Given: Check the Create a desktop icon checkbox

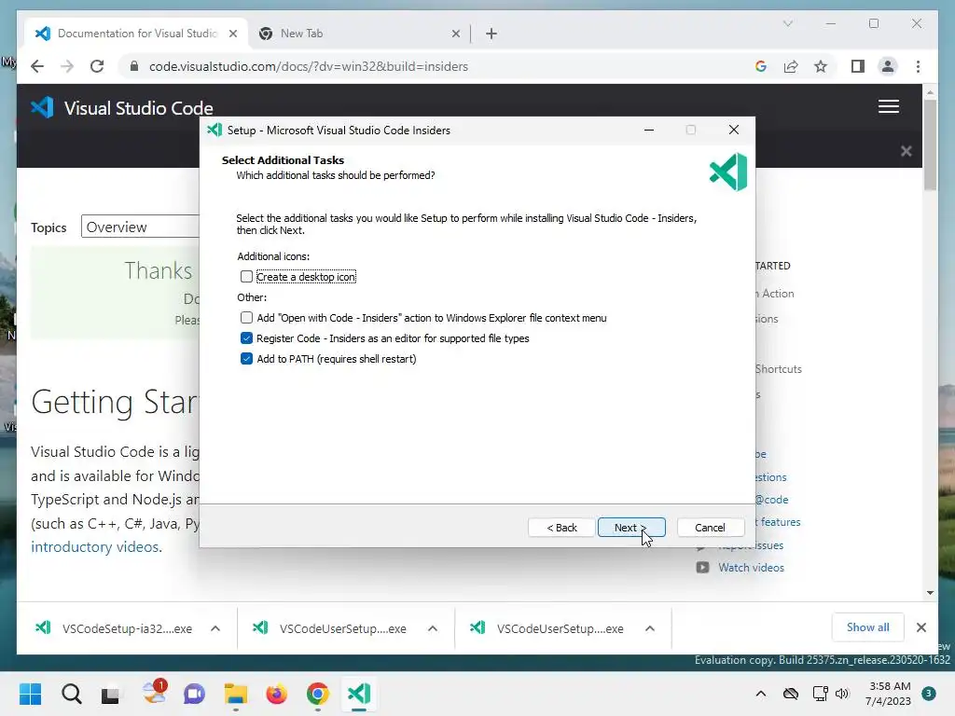Looking at the screenshot, I should (246, 276).
